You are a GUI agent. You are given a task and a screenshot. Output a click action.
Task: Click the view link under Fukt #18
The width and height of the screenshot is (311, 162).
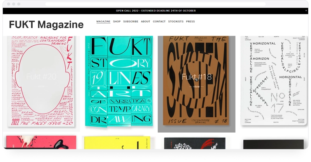(196, 86)
